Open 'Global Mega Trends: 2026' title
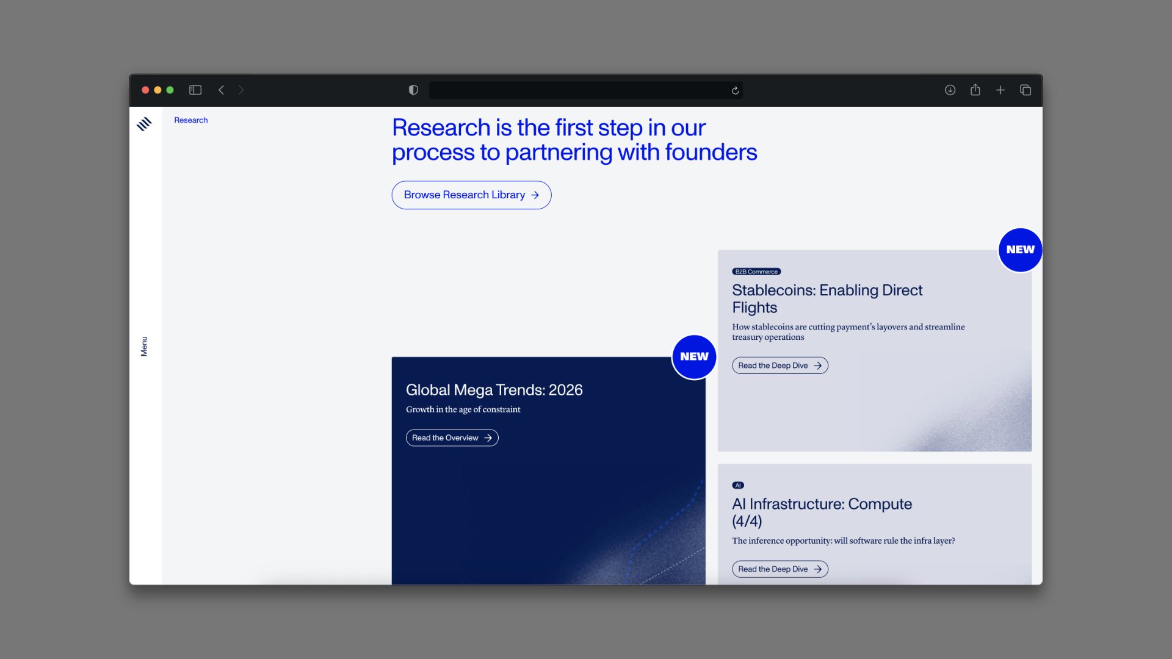This screenshot has height=659, width=1172. coord(494,390)
